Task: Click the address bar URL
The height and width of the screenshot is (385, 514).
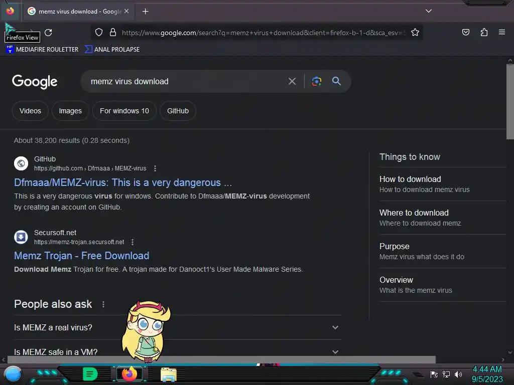Action: (x=264, y=33)
